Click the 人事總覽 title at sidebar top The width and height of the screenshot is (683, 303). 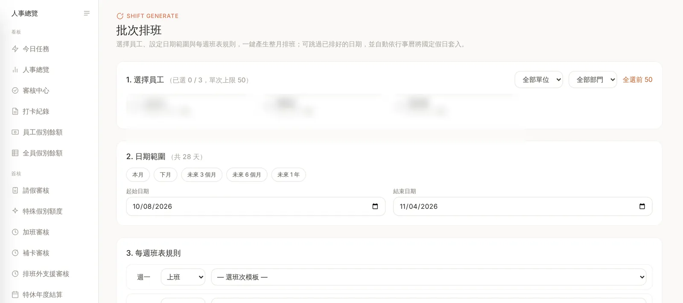(25, 14)
